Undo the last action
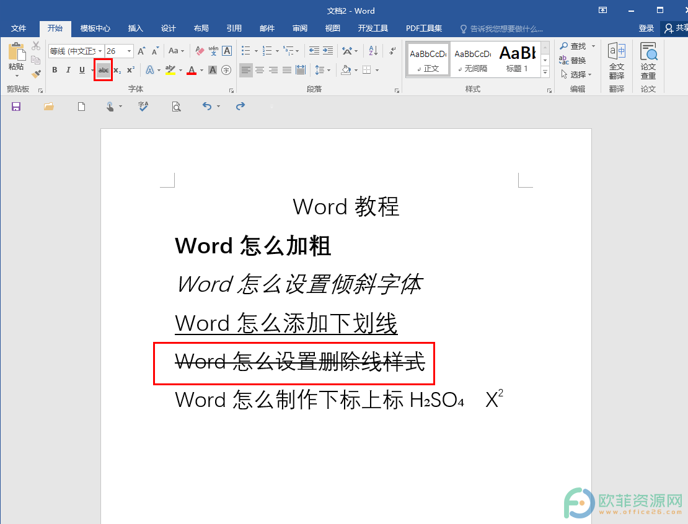688x524 pixels. coord(207,106)
